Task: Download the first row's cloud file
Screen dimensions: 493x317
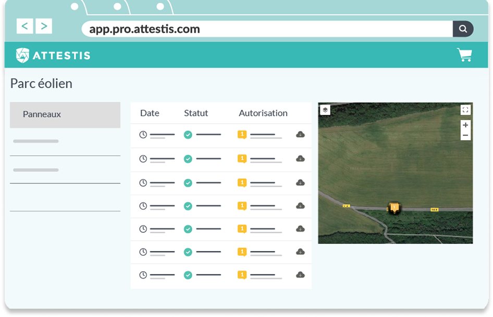Action: [300, 135]
